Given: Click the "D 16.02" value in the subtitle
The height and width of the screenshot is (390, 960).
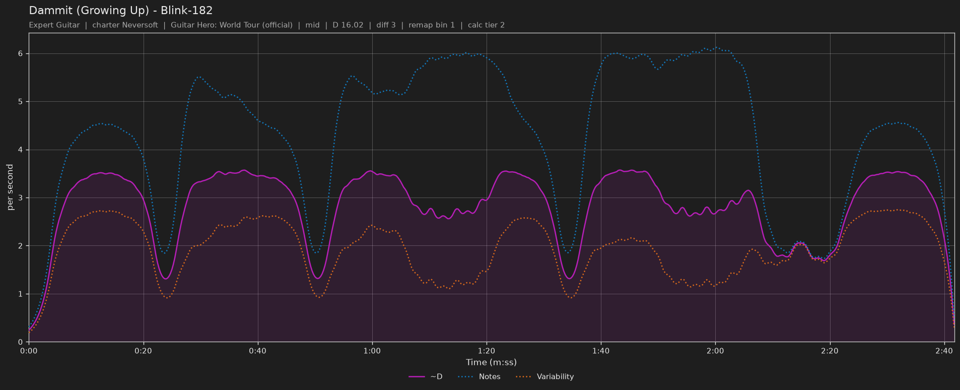Looking at the screenshot, I should (x=348, y=25).
